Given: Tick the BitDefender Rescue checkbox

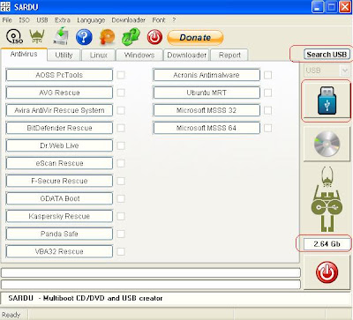Looking at the screenshot, I should [x=121, y=128].
